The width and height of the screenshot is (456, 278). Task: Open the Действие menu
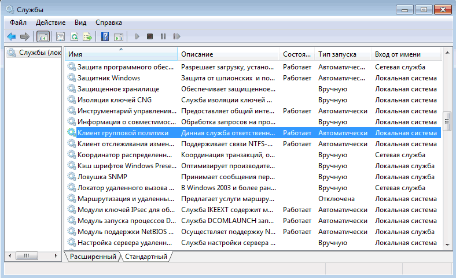pos(50,23)
